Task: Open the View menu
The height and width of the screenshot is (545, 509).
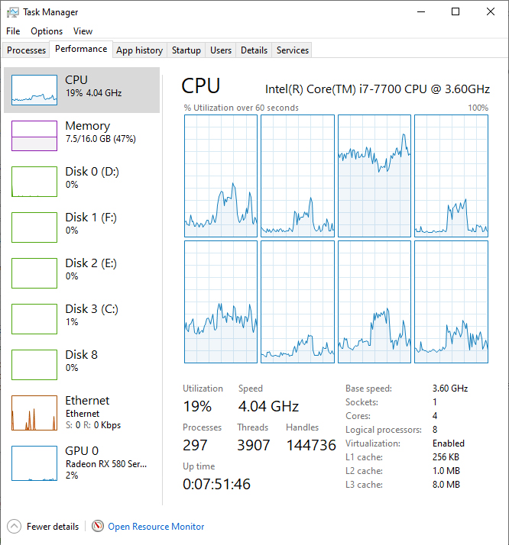Action: click(83, 31)
